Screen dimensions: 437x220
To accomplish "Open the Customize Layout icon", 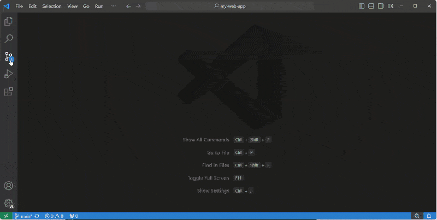I will (x=391, y=6).
